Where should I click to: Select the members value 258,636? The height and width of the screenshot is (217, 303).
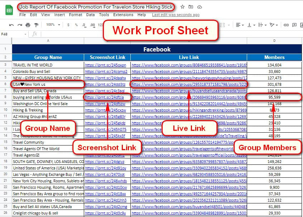click(x=274, y=168)
